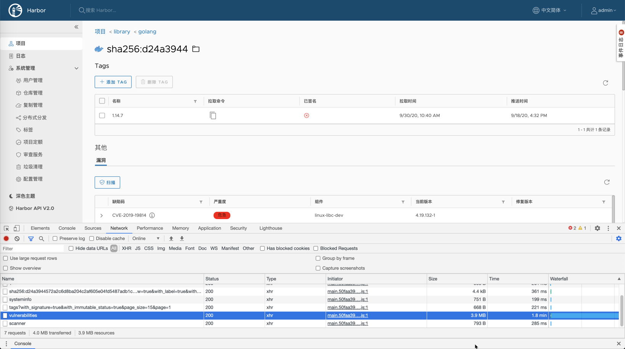This screenshot has height=349, width=625.
Task: Stop recording the network log
Action: (x=6, y=239)
